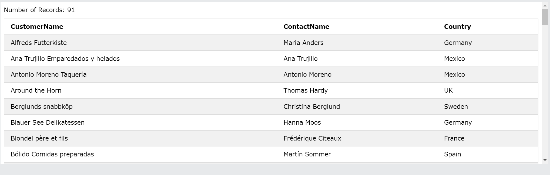The image size is (550, 175).
Task: Select the CustomerName column header
Action: 37,27
